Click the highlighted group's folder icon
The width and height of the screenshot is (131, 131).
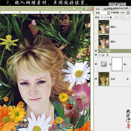point(103,51)
